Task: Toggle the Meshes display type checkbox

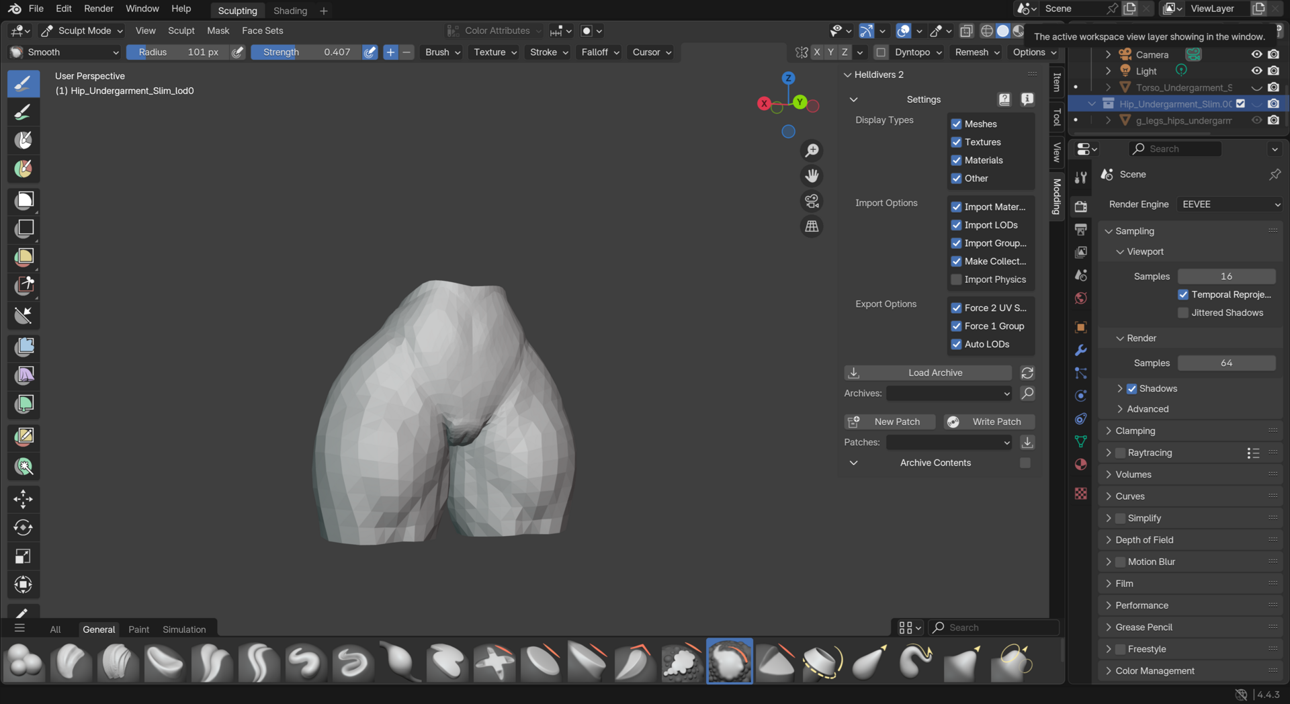Action: 957,124
